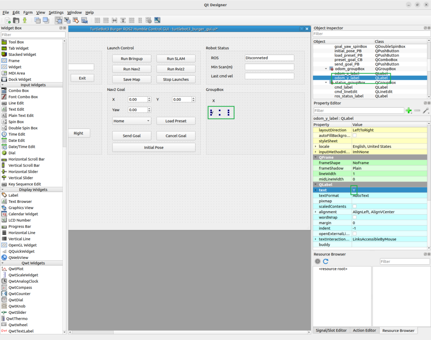Click the ROS status Disconneted field

(x=269, y=58)
